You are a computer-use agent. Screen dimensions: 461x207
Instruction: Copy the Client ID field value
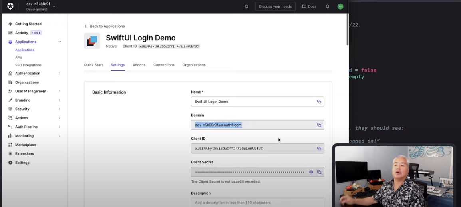tap(319, 149)
